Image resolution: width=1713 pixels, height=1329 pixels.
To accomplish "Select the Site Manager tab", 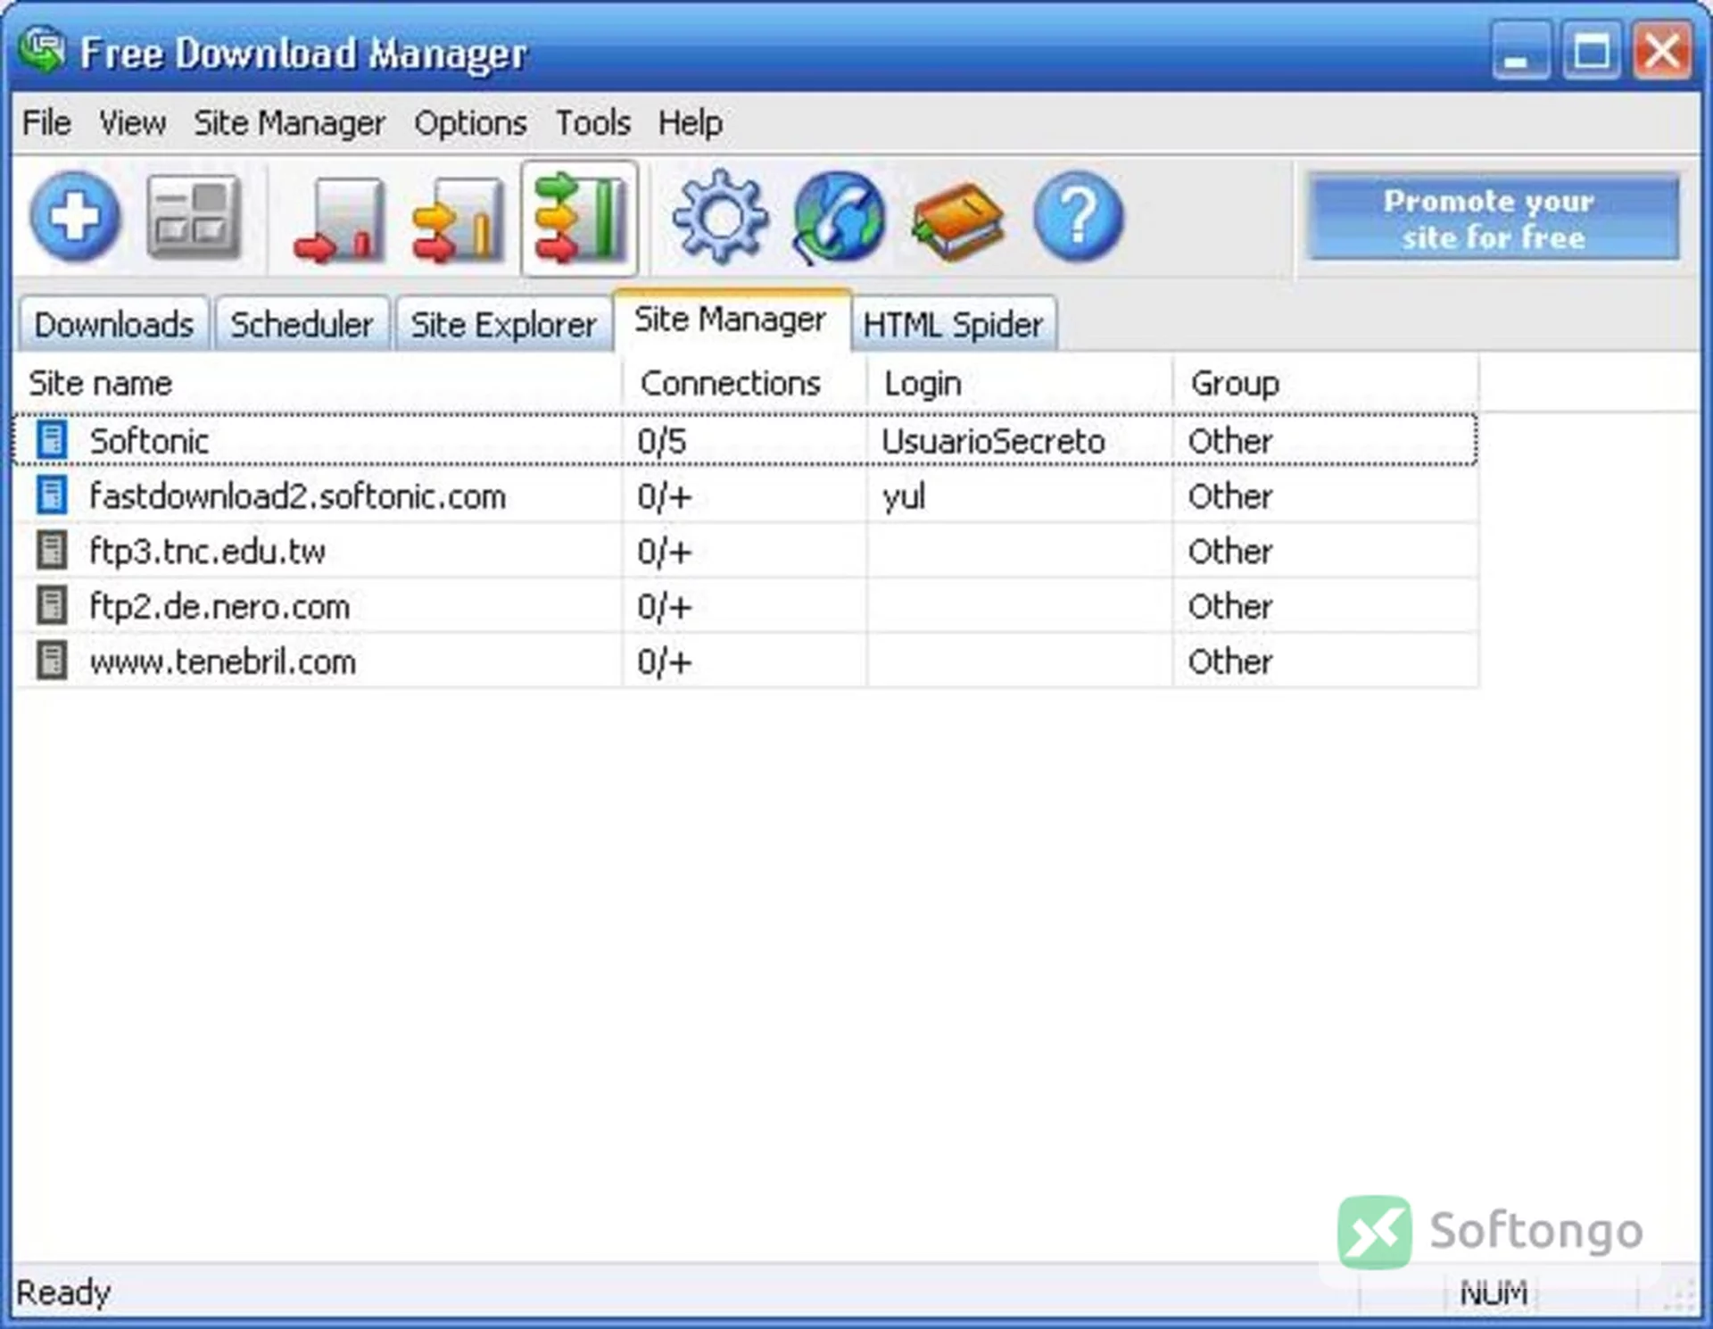I will (x=731, y=320).
